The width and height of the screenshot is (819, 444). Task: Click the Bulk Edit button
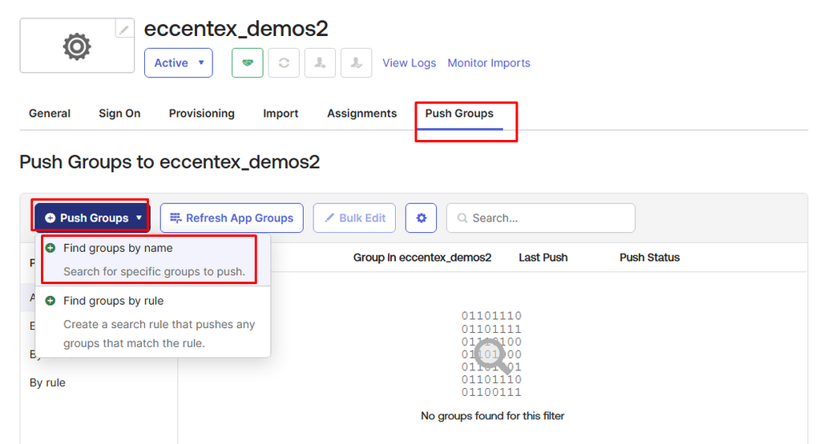[355, 218]
